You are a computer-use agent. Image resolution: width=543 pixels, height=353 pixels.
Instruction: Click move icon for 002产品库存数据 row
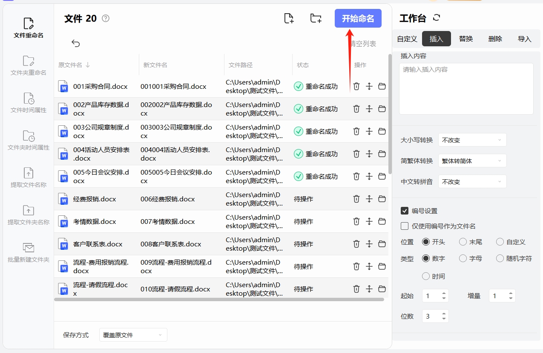[x=369, y=109]
